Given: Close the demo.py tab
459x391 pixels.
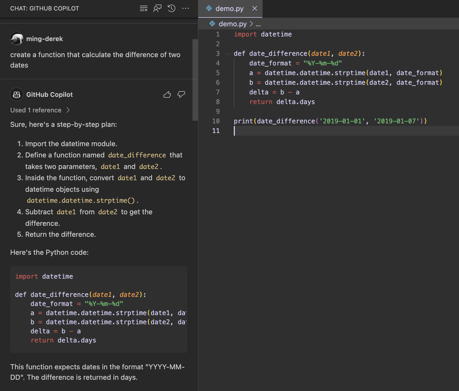Looking at the screenshot, I should pos(255,9).
